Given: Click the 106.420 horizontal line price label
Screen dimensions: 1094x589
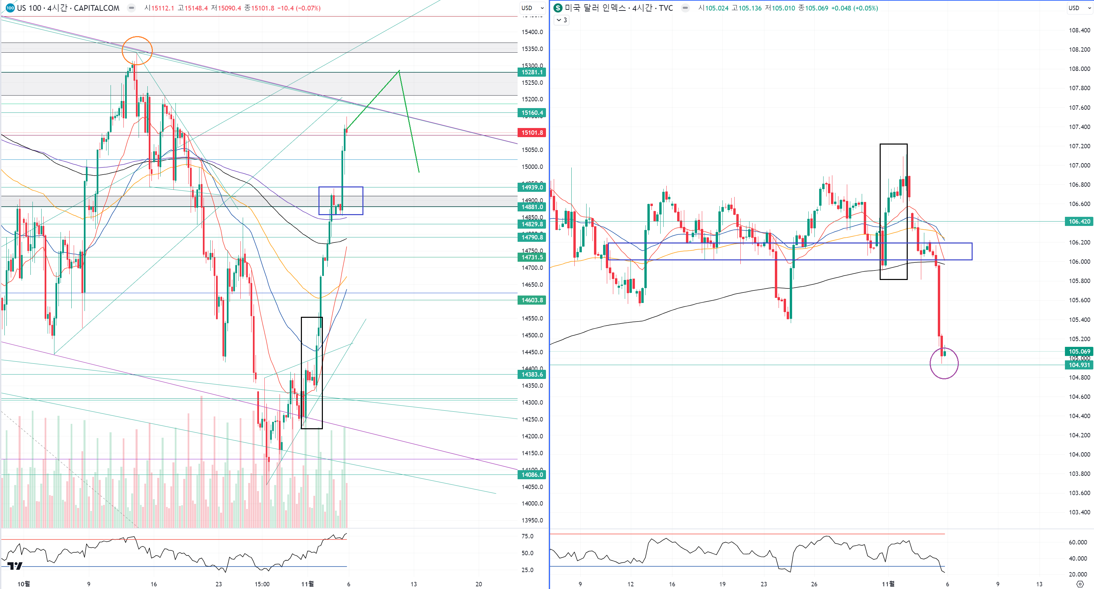Looking at the screenshot, I should pyautogui.click(x=1079, y=222).
